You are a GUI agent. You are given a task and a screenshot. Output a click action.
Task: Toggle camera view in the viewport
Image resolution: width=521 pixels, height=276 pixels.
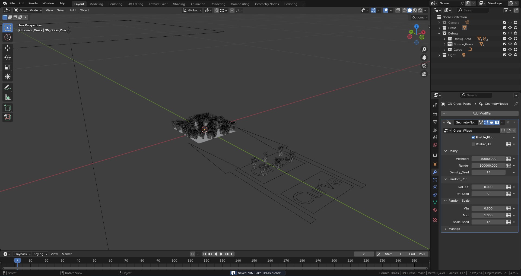coord(424,66)
